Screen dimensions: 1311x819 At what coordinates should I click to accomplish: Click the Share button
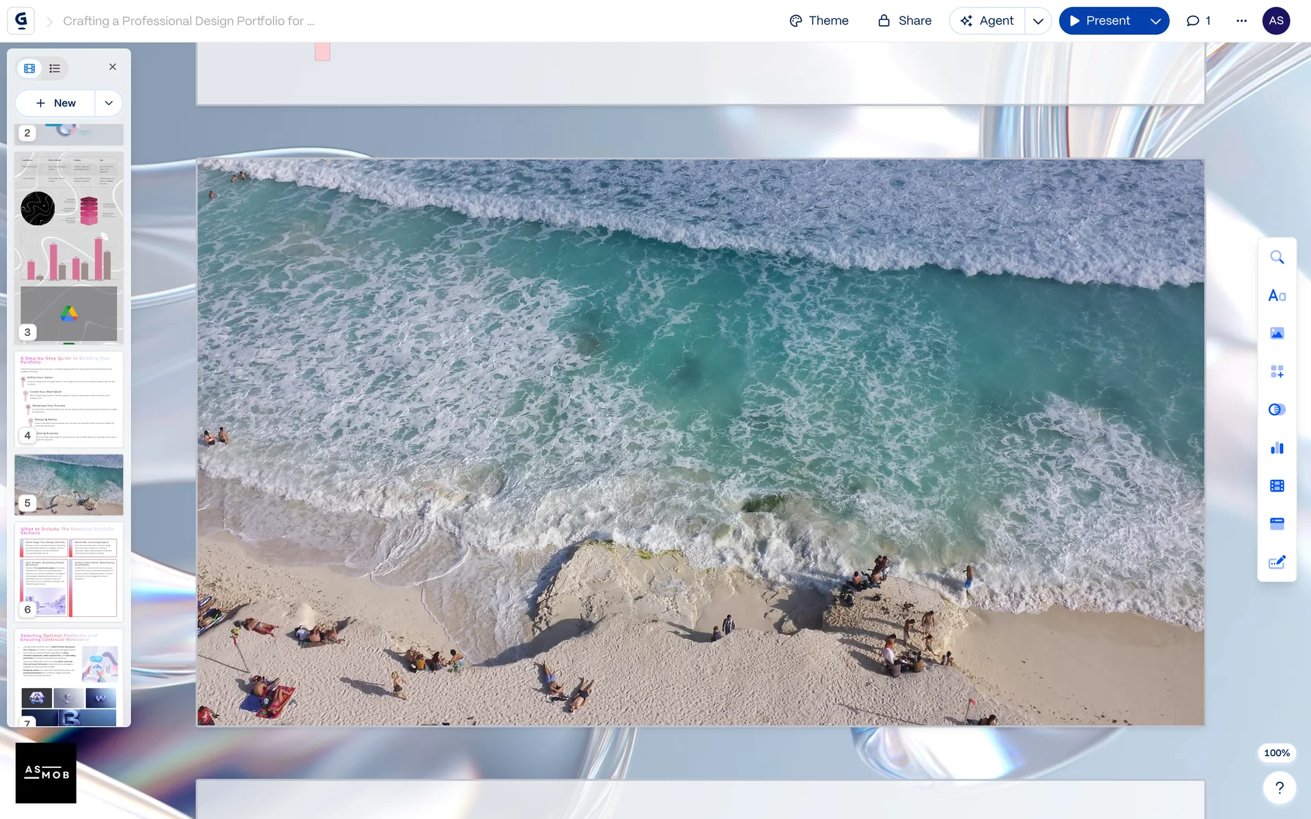pos(905,20)
